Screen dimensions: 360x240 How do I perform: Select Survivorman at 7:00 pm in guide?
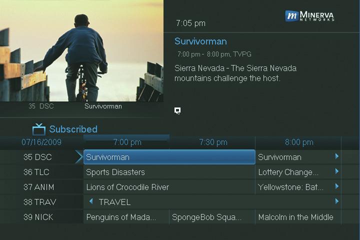coord(169,157)
